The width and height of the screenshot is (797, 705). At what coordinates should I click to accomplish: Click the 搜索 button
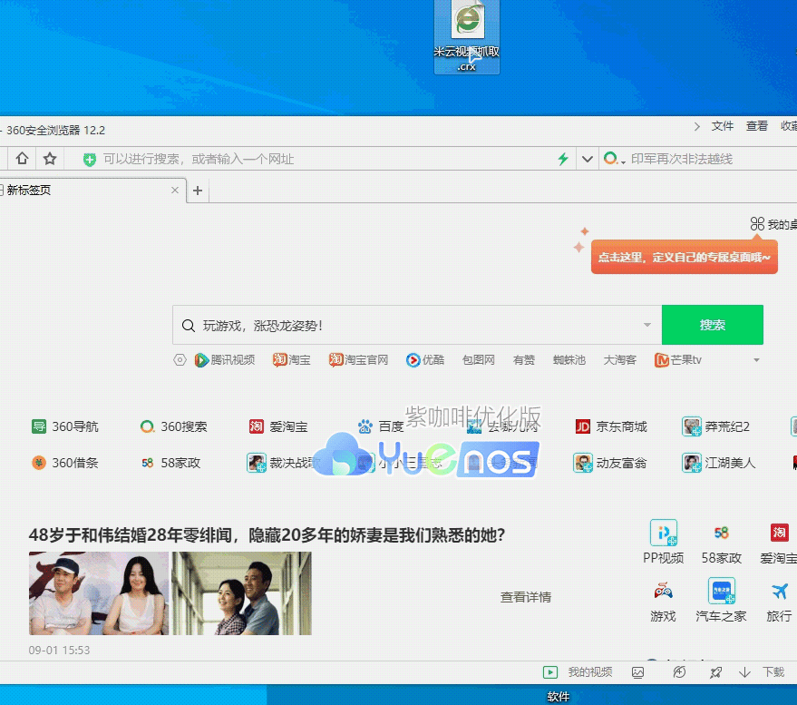click(713, 324)
